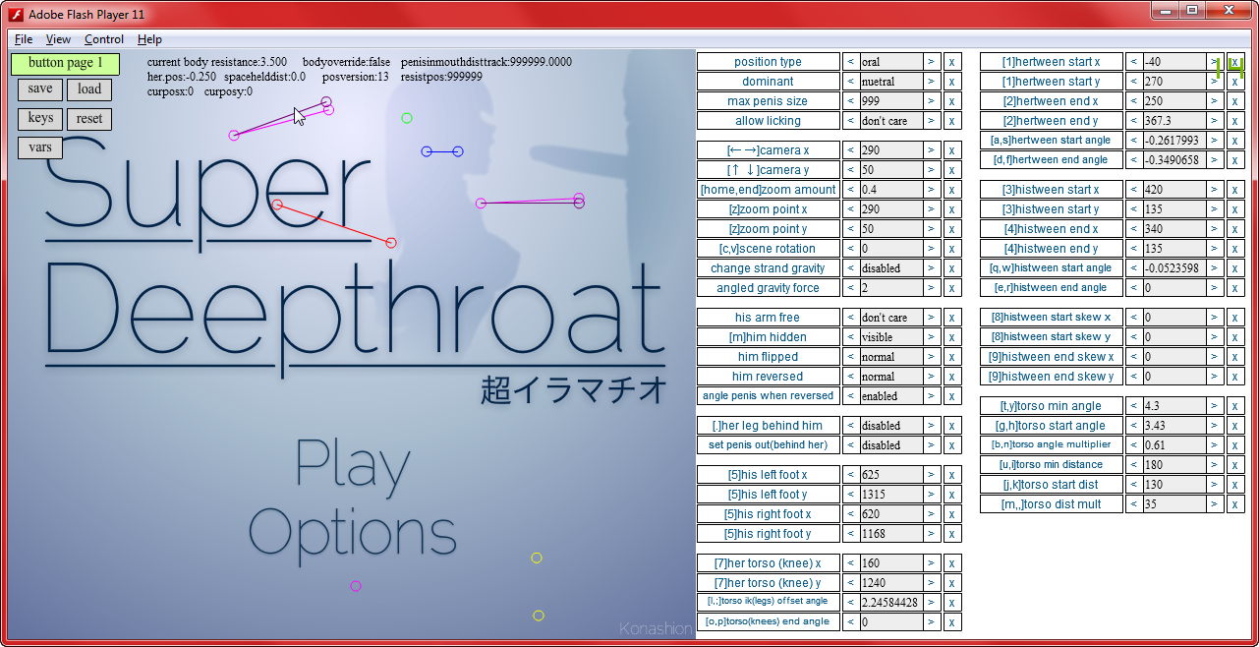
Task: Click right arrow next to position type value
Action: pyautogui.click(x=931, y=62)
